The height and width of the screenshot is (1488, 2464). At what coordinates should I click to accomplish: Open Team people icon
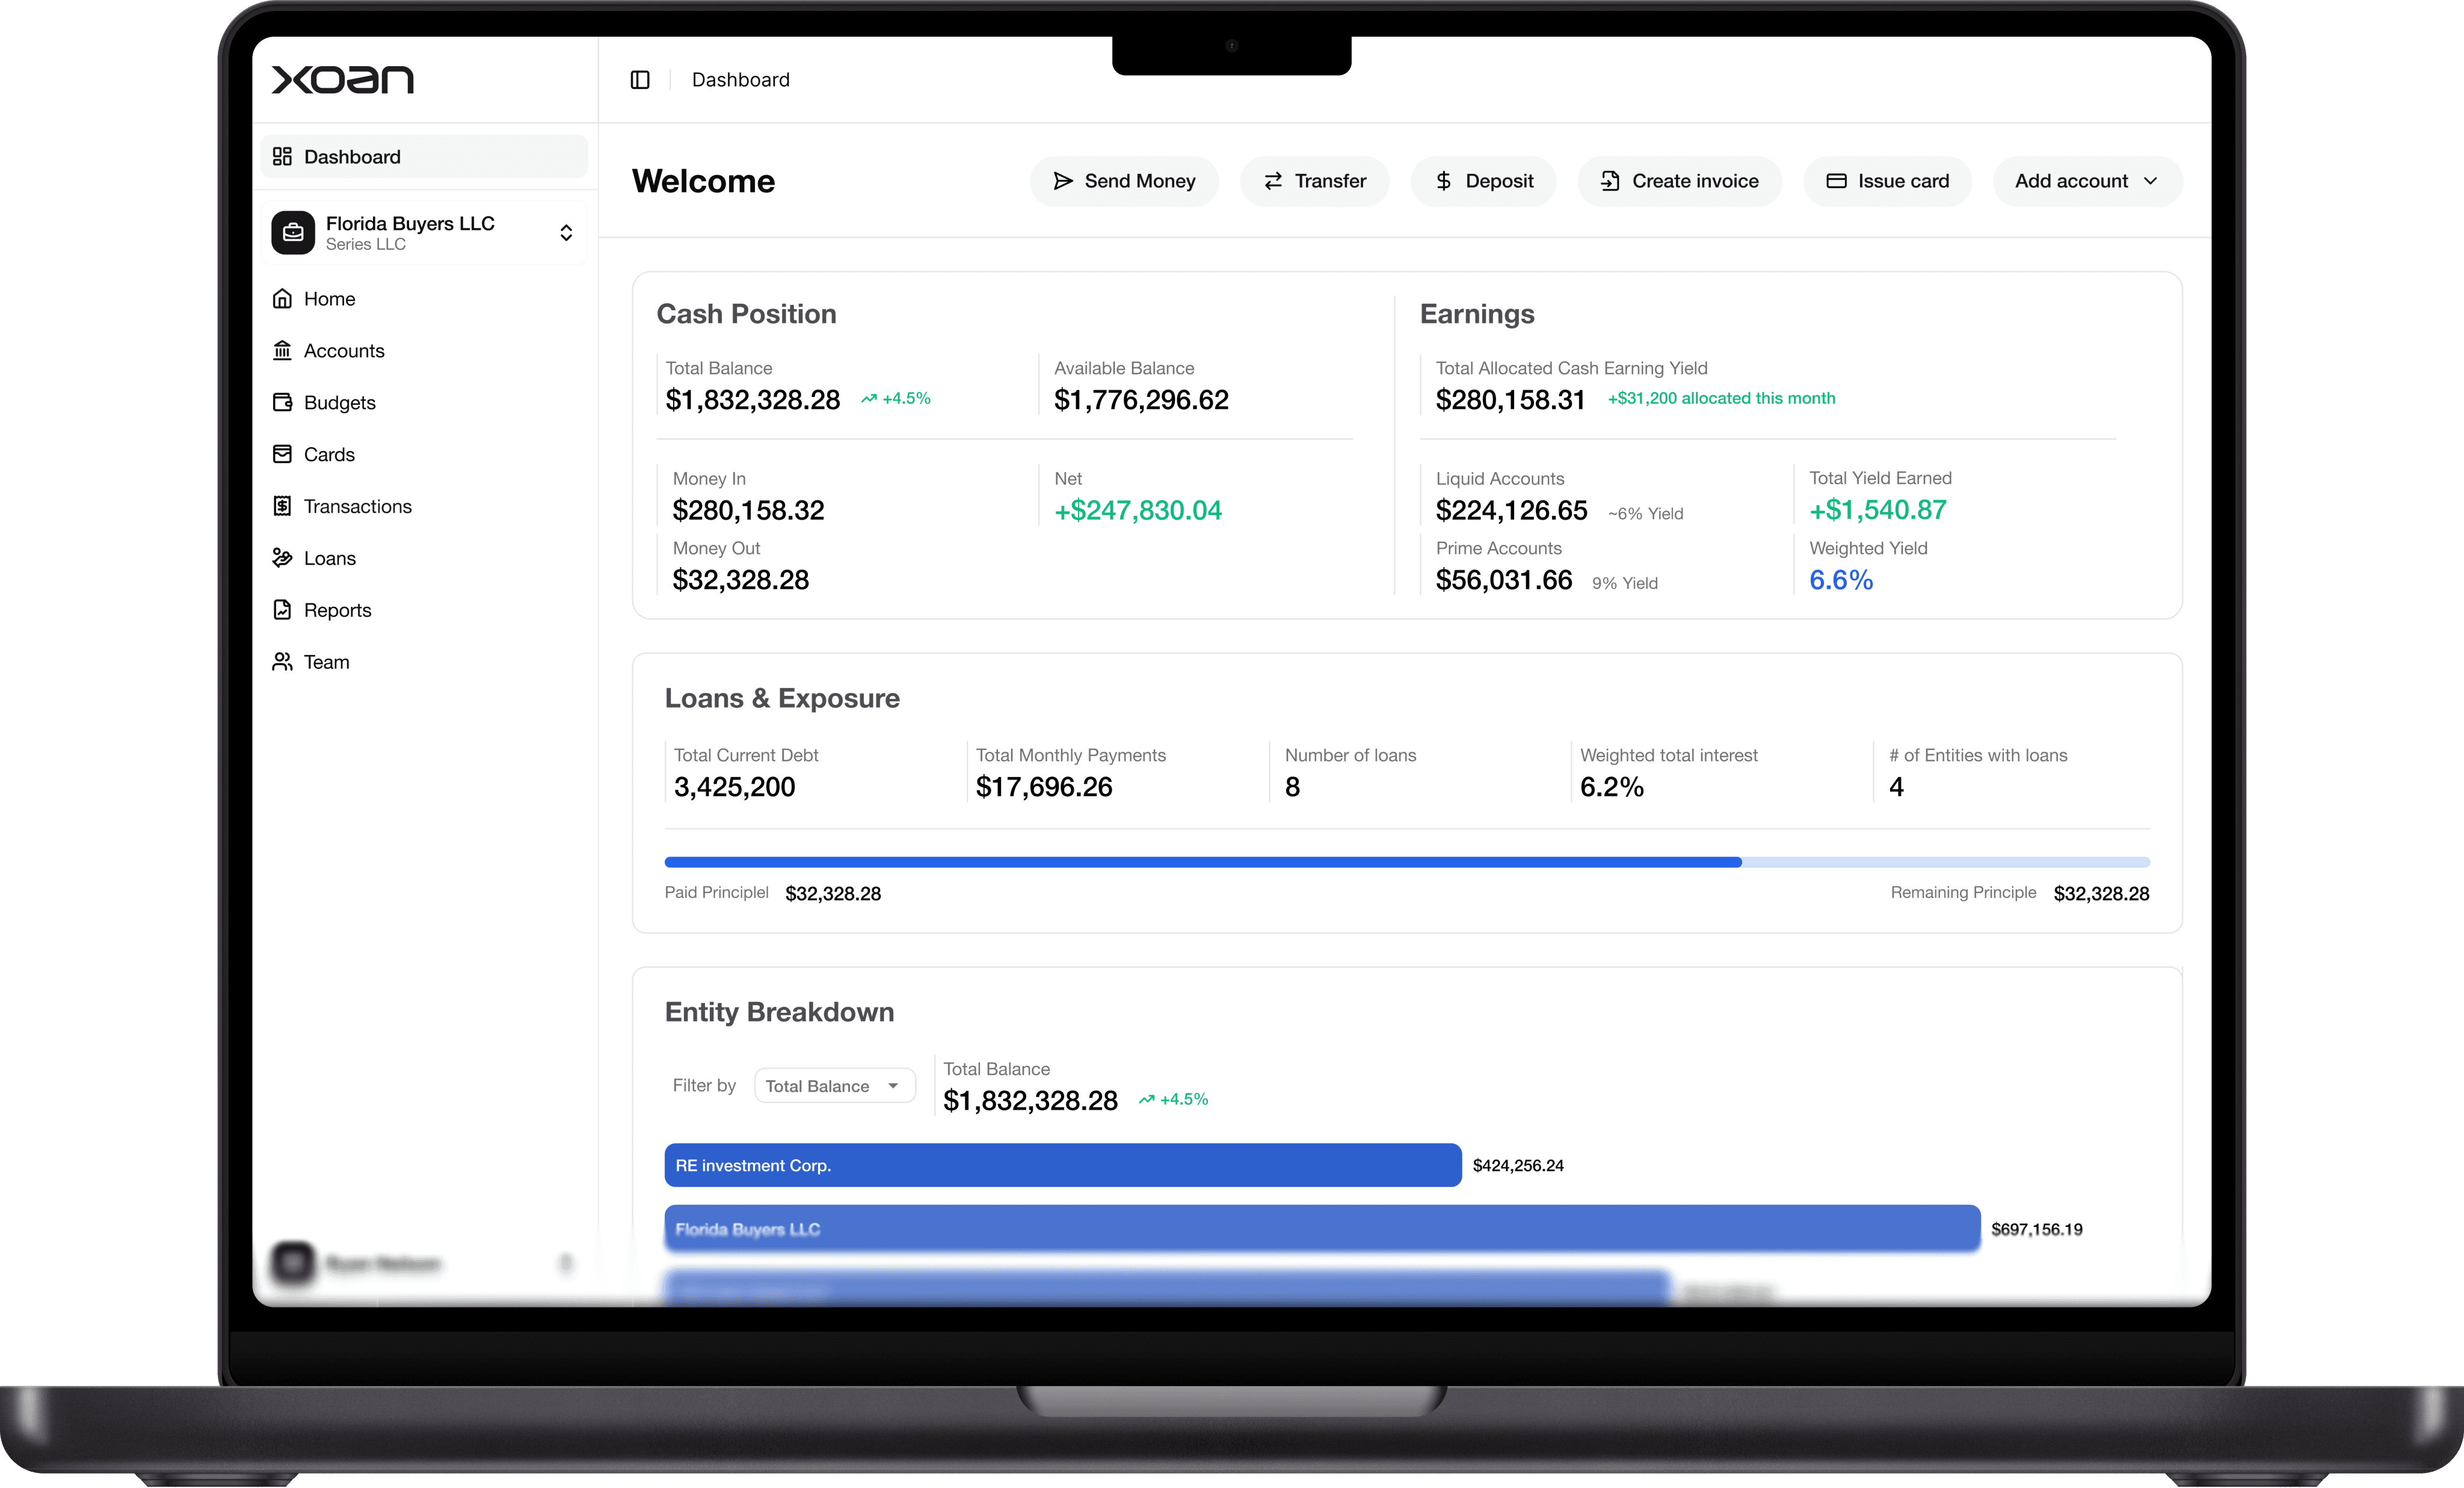click(x=283, y=662)
